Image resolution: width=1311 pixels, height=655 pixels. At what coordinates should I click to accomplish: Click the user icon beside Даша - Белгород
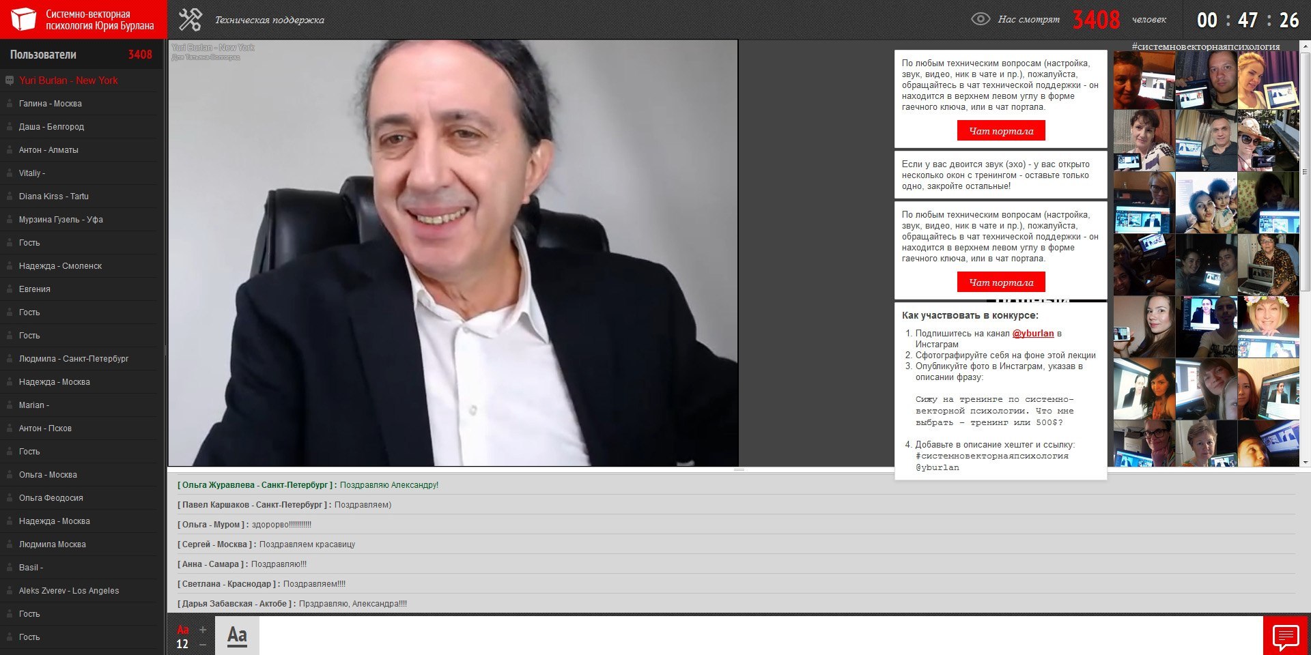pyautogui.click(x=10, y=127)
